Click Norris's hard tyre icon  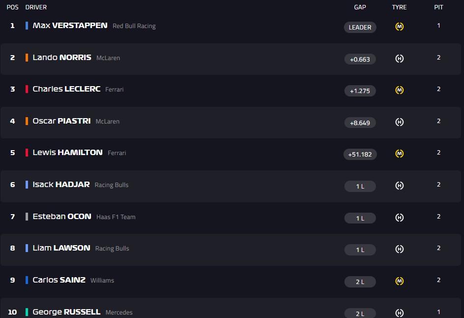pyautogui.click(x=400, y=59)
